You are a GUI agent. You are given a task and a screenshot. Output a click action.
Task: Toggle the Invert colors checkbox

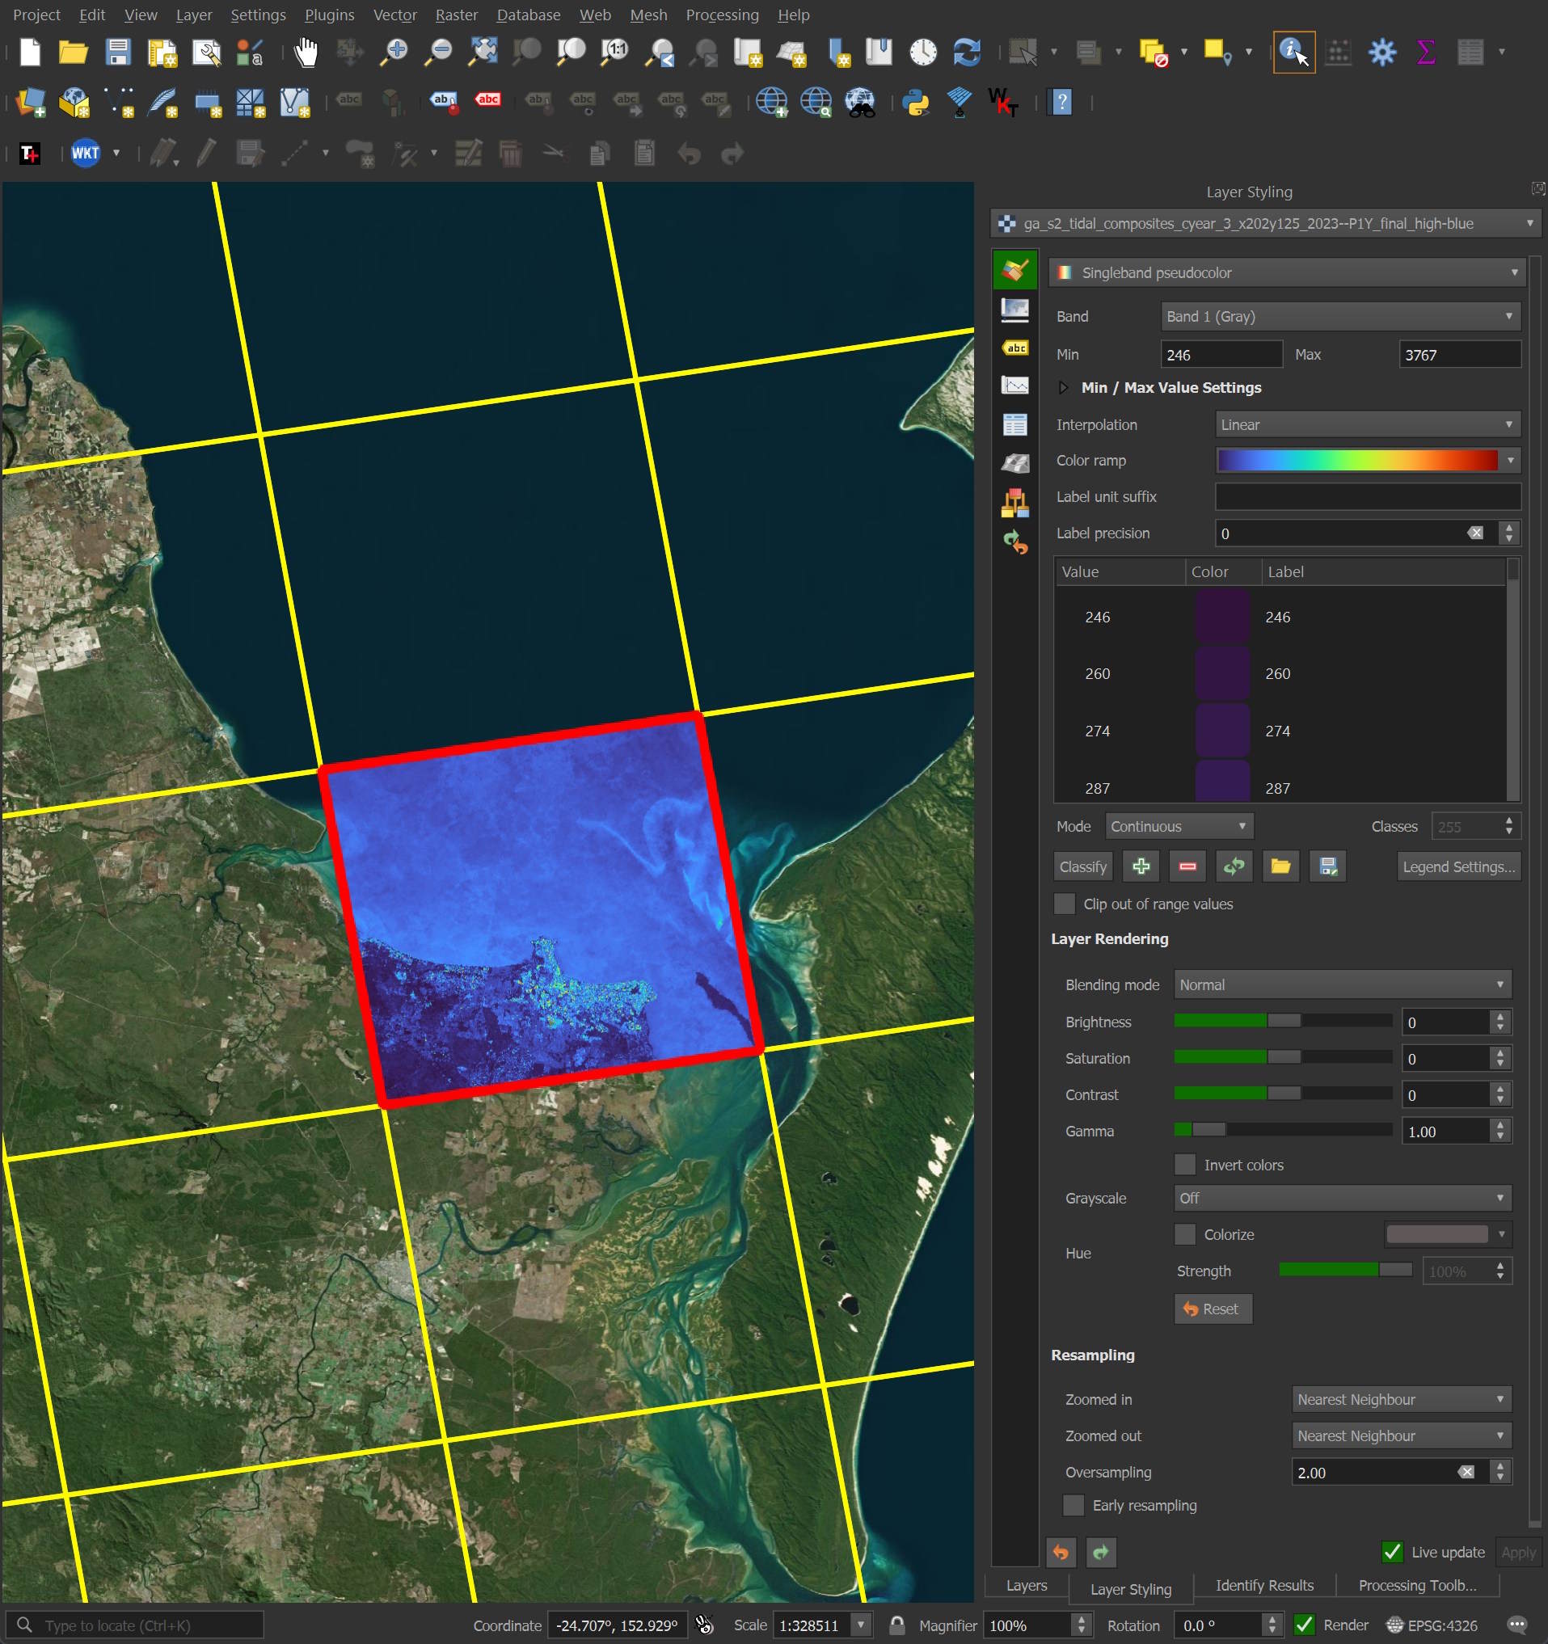pyautogui.click(x=1185, y=1165)
